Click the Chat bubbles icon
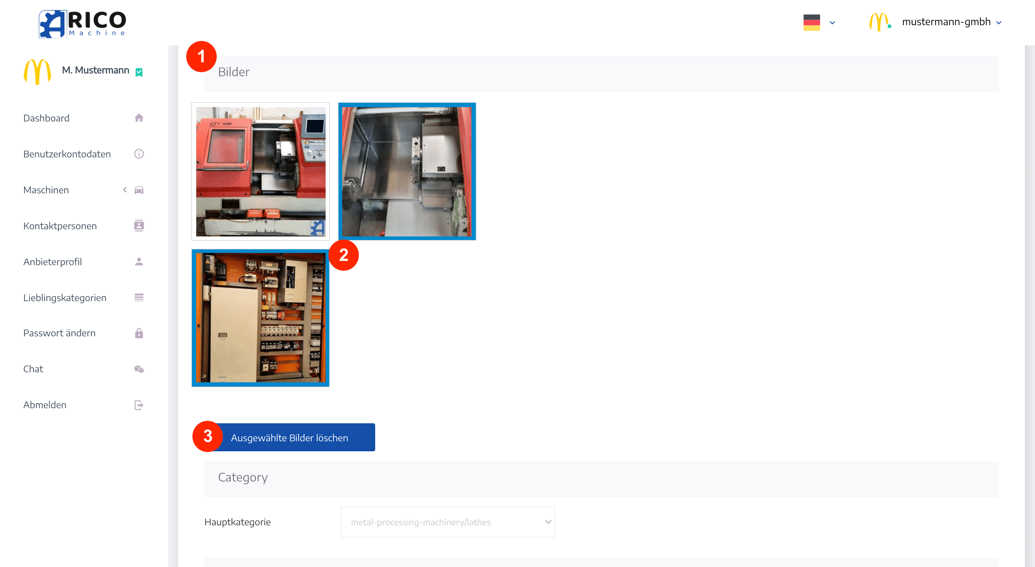Image resolution: width=1035 pixels, height=567 pixels. tap(139, 369)
